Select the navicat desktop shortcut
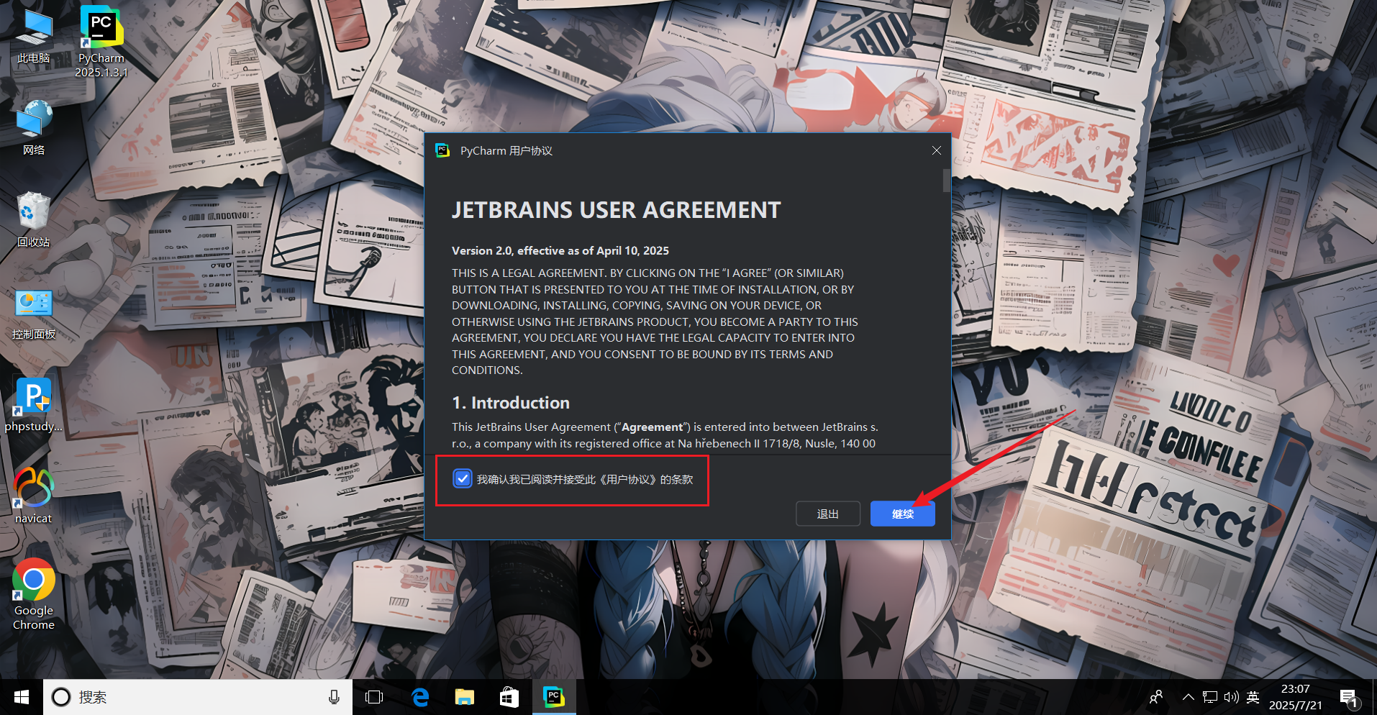This screenshot has height=715, width=1377. [34, 496]
